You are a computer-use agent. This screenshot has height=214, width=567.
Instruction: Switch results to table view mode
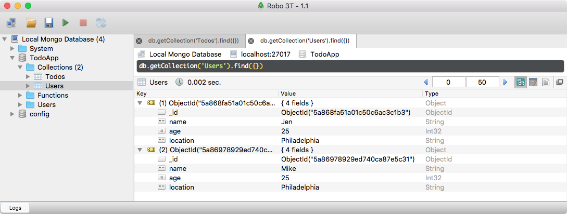pyautogui.click(x=533, y=82)
